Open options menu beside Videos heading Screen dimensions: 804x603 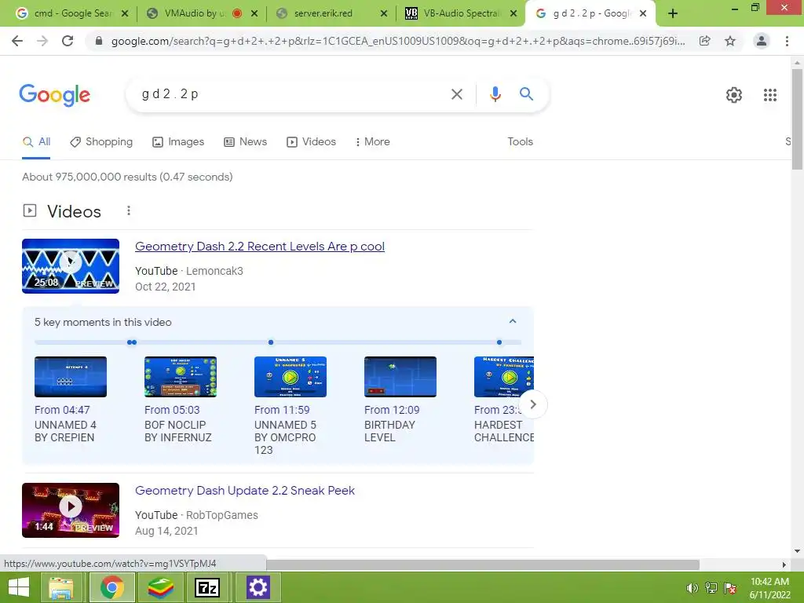click(129, 210)
